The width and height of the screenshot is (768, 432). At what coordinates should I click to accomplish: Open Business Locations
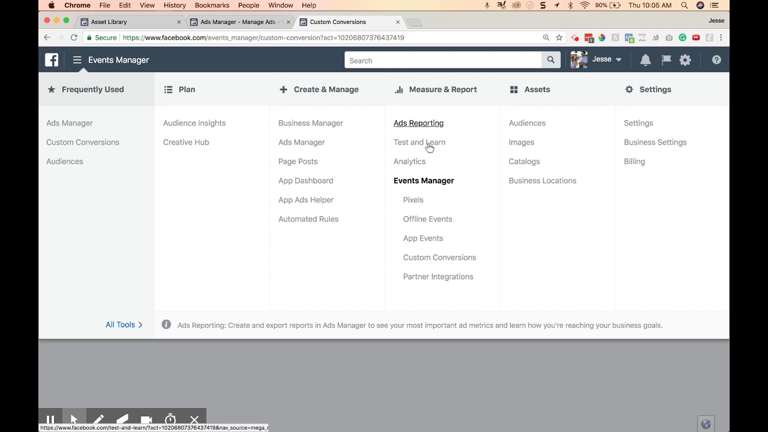click(542, 181)
